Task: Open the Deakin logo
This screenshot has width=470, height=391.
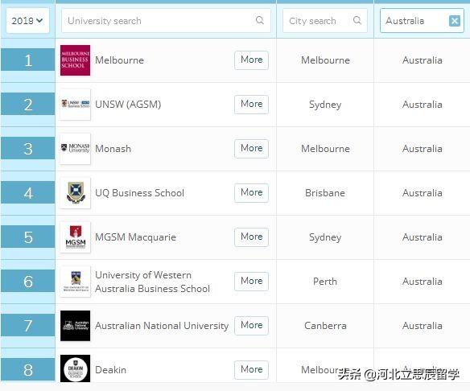Action: pyautogui.click(x=75, y=368)
